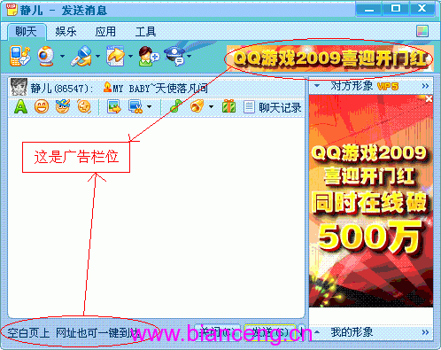Image resolution: width=441 pixels, height=350 pixels.
Task: Start a webcam video chat
Action: 46,56
